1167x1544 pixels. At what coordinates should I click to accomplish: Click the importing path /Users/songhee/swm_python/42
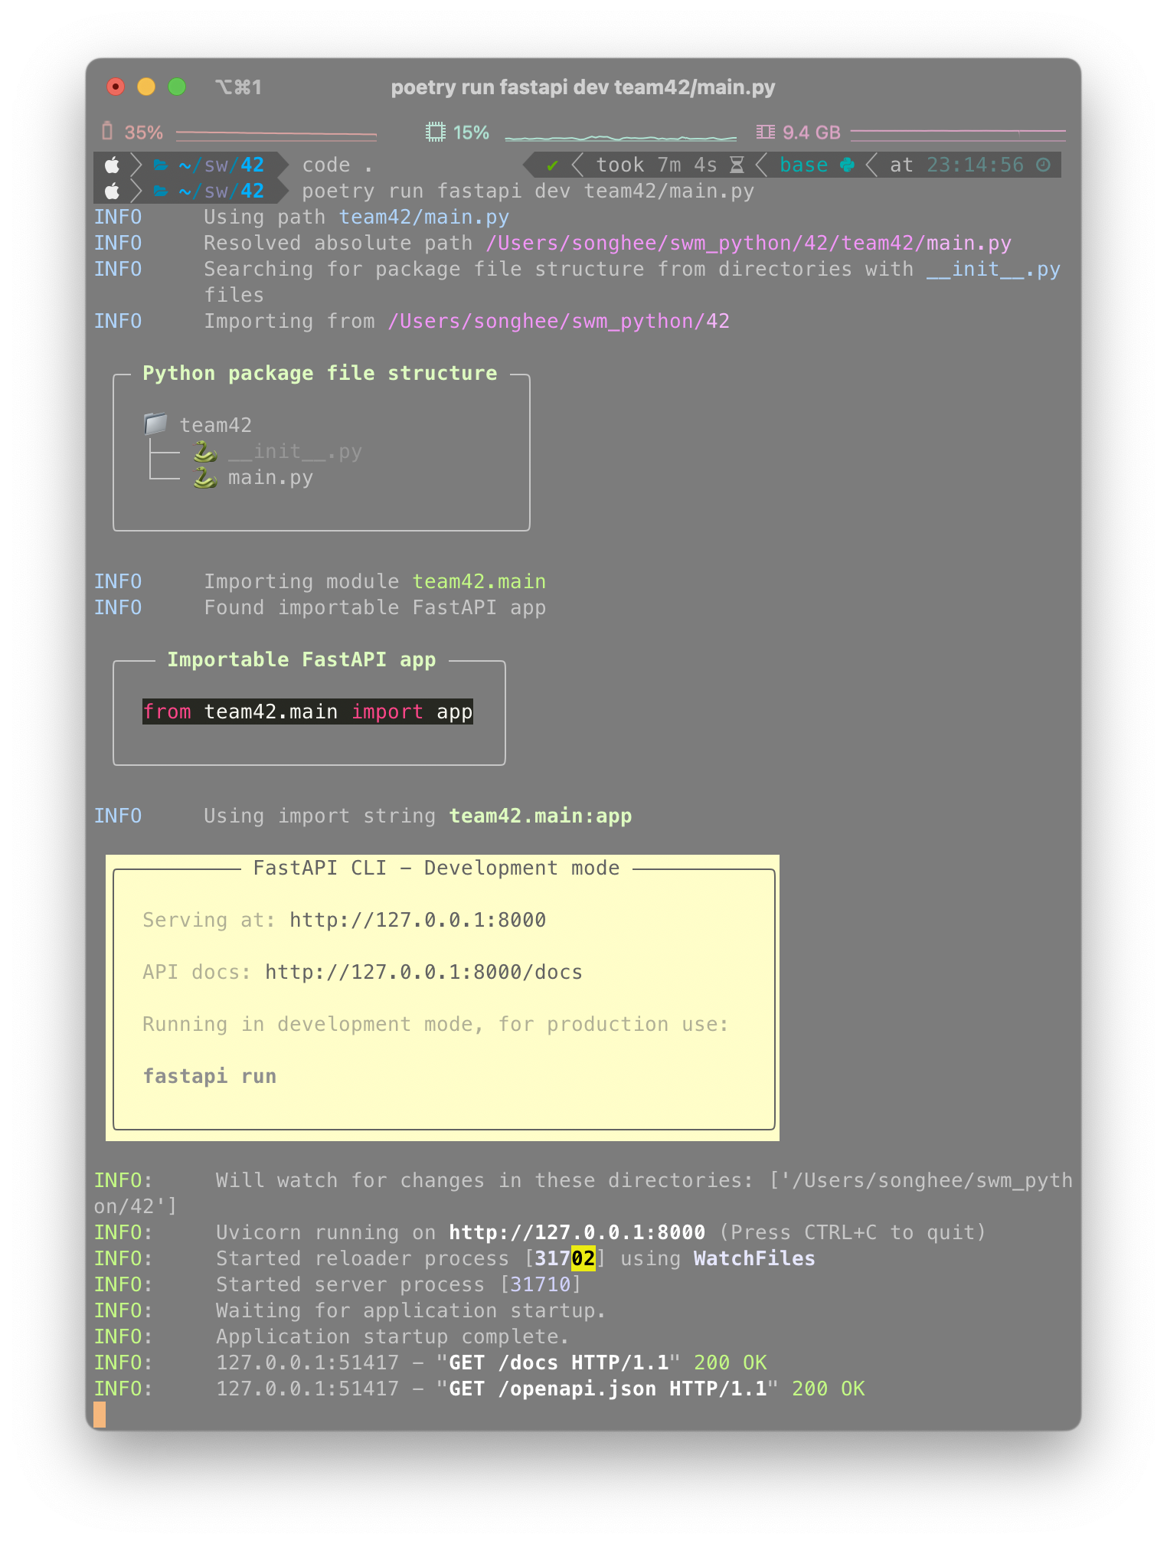pyautogui.click(x=558, y=321)
